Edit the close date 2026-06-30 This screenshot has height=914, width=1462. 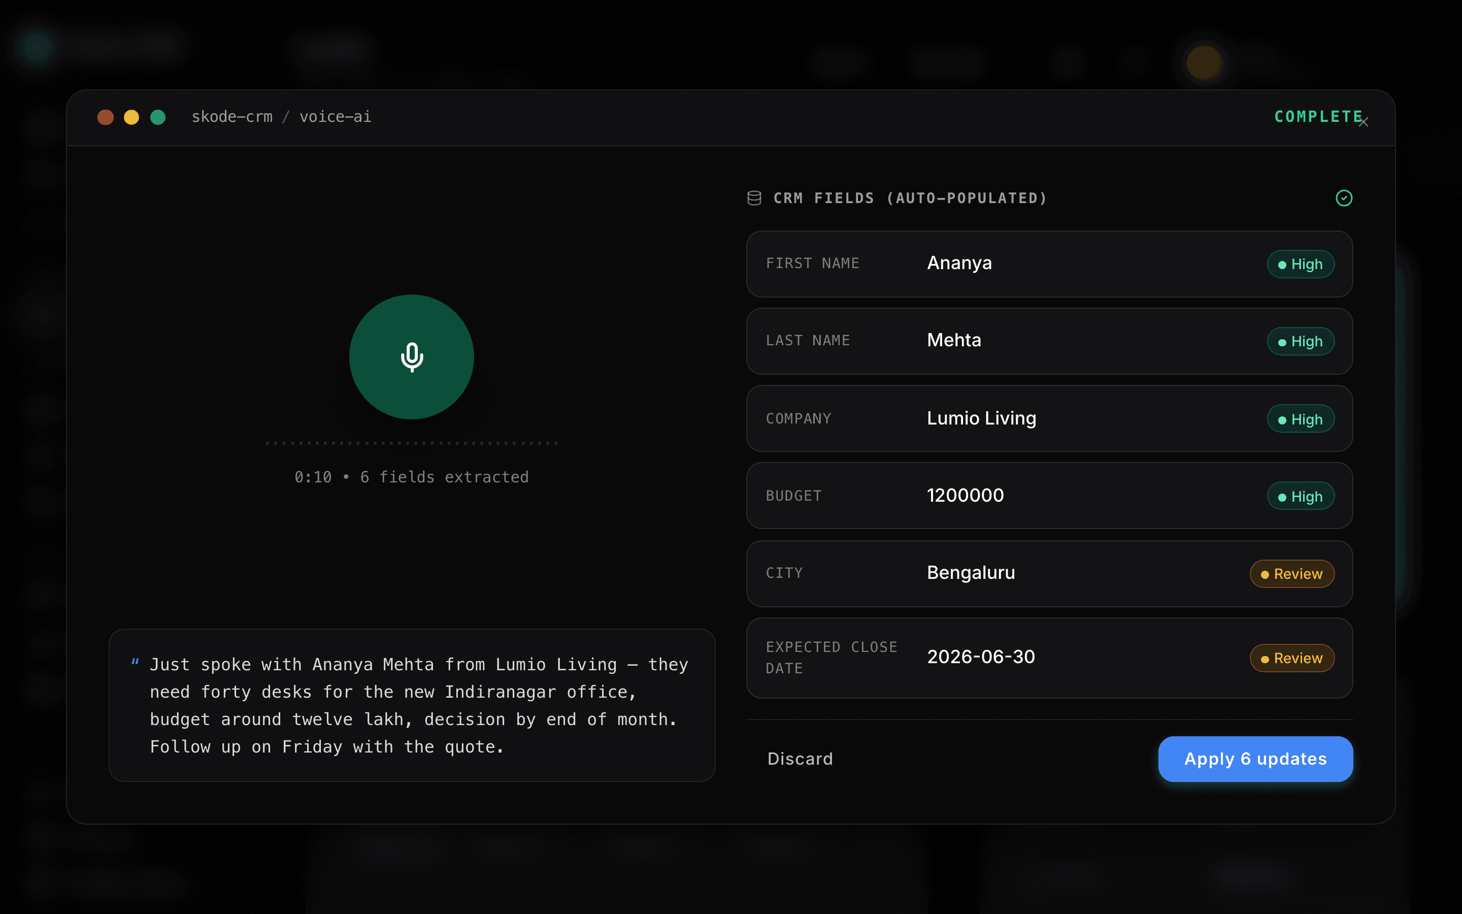pyautogui.click(x=981, y=657)
